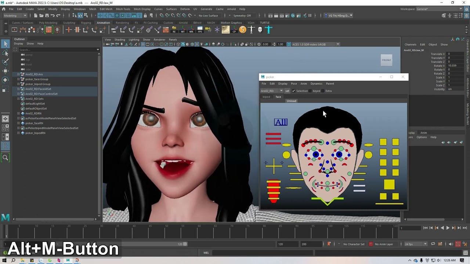Click the IPR render clapperboard icon
The height and width of the screenshot is (264, 470).
(282, 15)
